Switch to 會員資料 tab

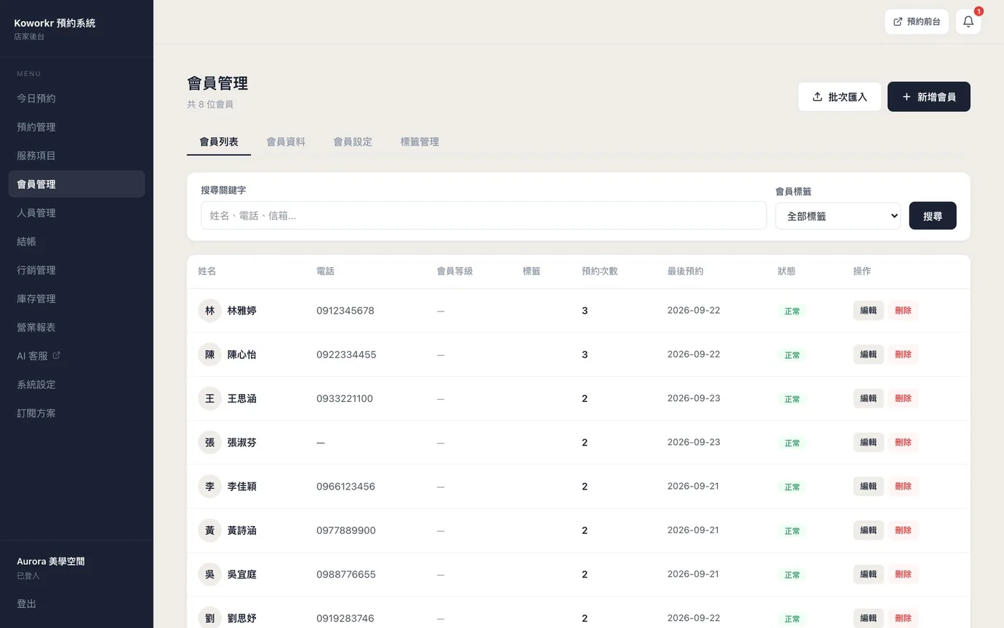point(285,142)
